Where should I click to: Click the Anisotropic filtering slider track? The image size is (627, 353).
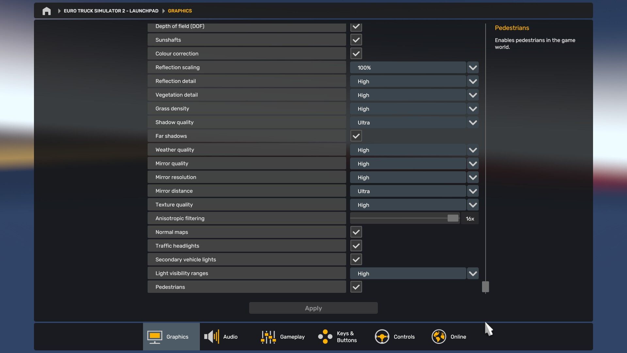pos(405,218)
